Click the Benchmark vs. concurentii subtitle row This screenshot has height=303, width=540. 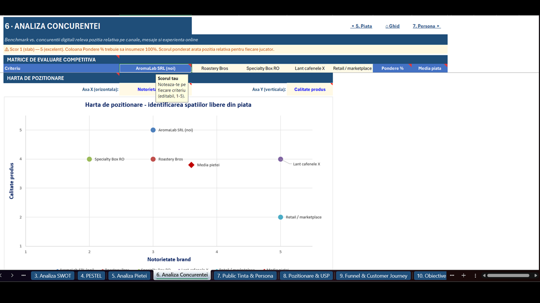(x=225, y=40)
